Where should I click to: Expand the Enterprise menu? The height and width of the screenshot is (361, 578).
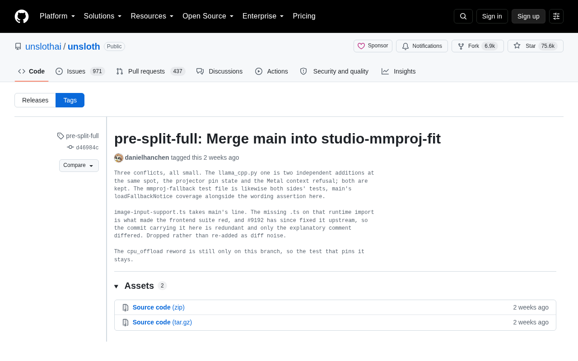pyautogui.click(x=263, y=16)
